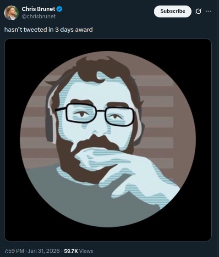
Task: Click the blue verified checkmark badge
Action: click(x=59, y=9)
